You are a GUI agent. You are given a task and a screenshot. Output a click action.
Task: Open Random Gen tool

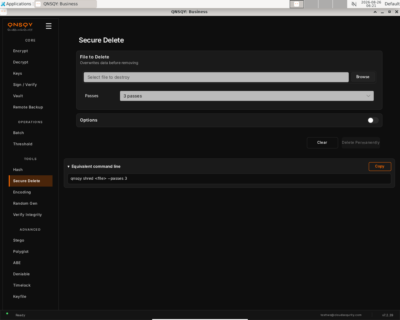(31, 203)
